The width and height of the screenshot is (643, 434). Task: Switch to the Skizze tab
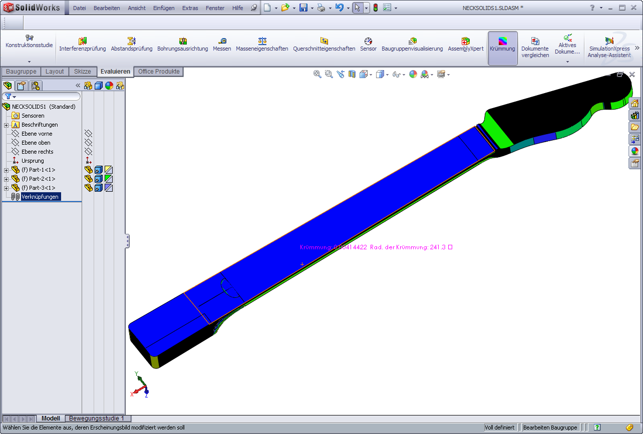click(82, 72)
